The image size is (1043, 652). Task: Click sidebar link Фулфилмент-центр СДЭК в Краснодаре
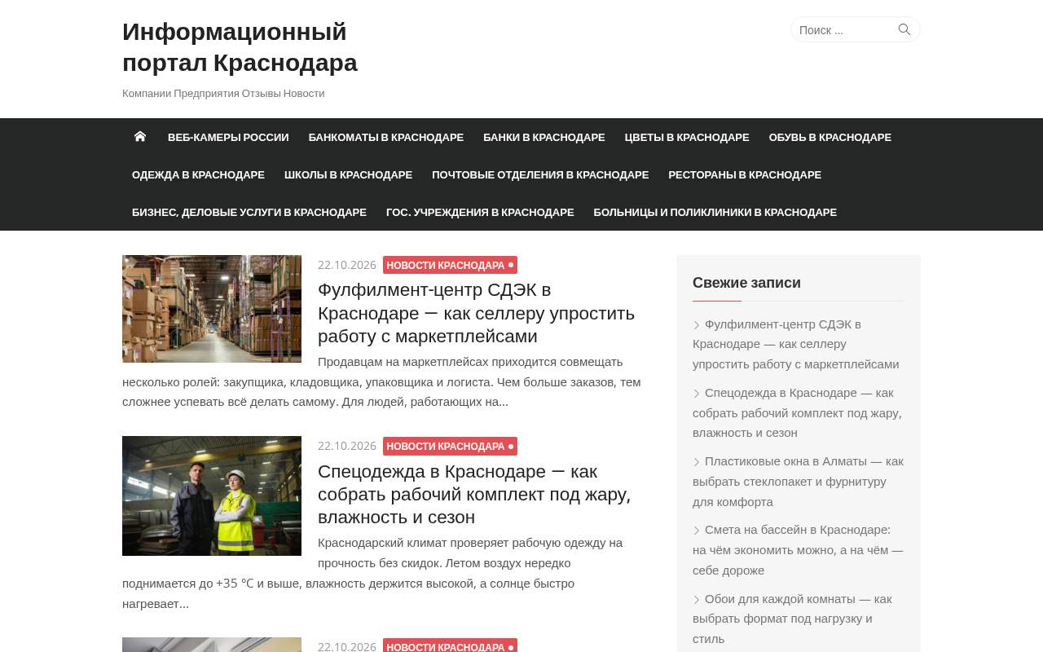click(x=796, y=344)
